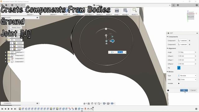Viewport: 199px width, 112px height.
Task: Expand the Component1:1 tree node
Action: click(x=6, y=52)
